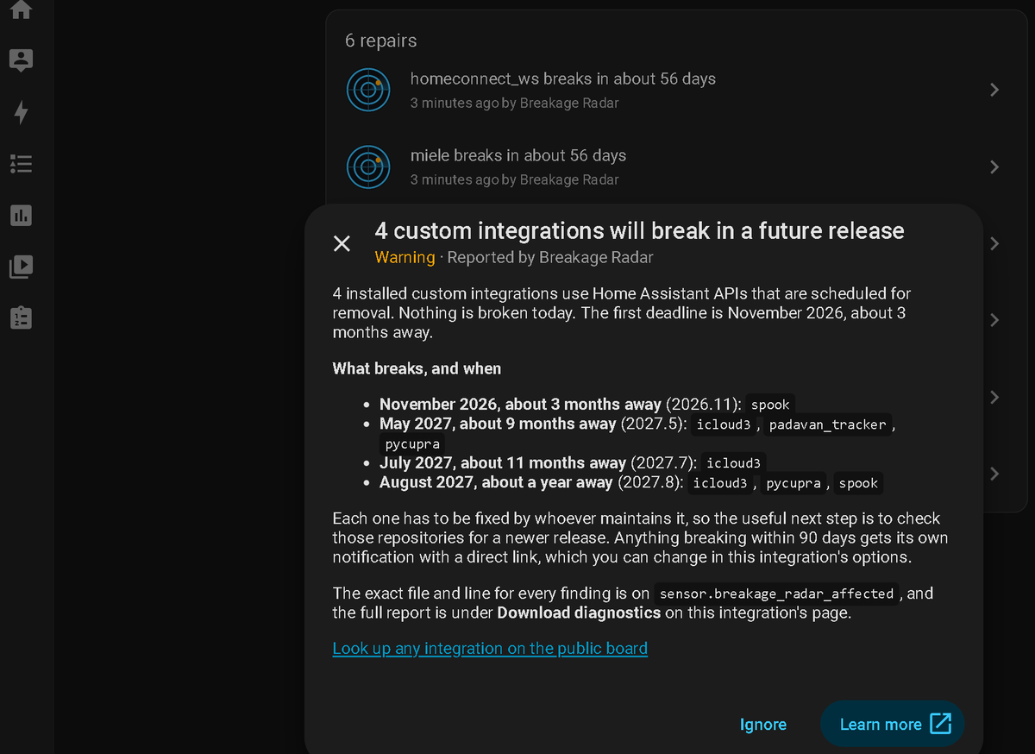The height and width of the screenshot is (754, 1035).
Task: Click 'sensor.breakage_radar_affected' code text
Action: coord(775,594)
